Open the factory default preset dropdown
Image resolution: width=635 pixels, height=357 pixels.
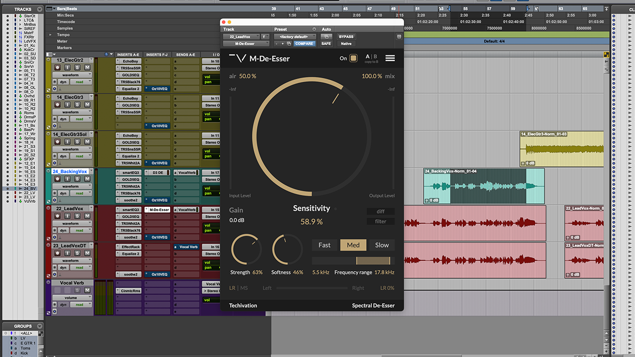[295, 37]
